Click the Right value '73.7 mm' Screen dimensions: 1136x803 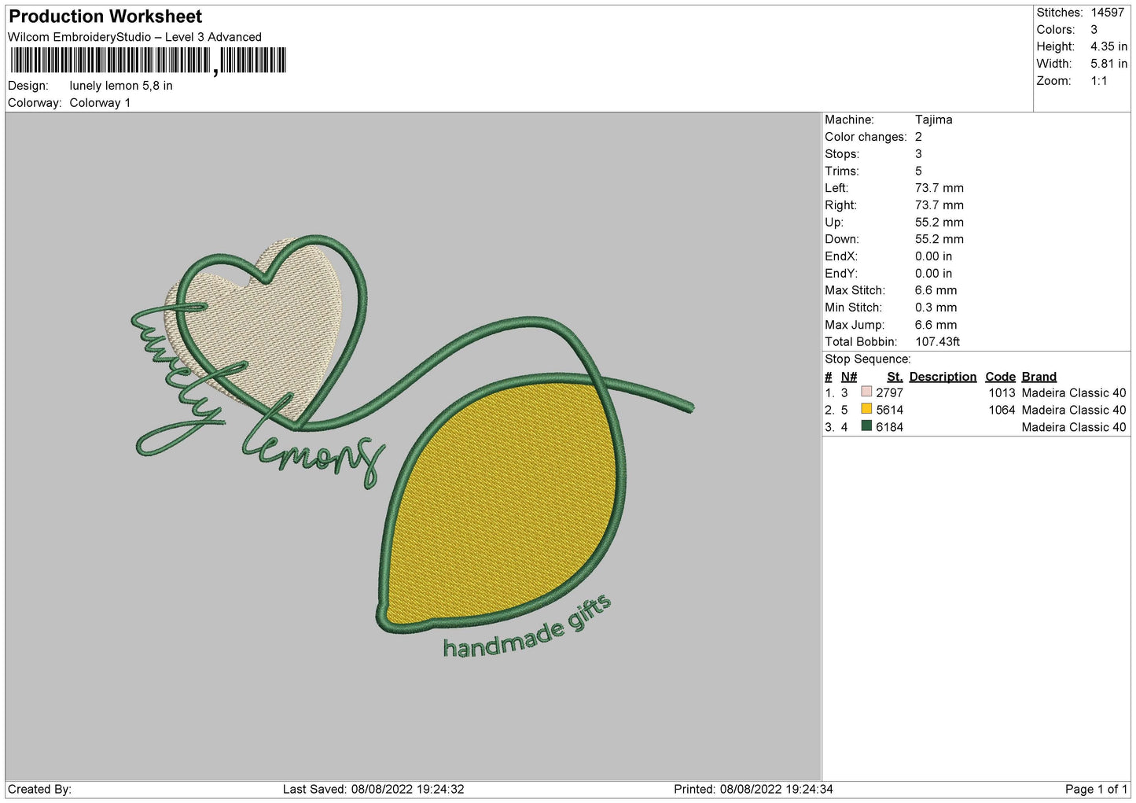click(x=939, y=205)
